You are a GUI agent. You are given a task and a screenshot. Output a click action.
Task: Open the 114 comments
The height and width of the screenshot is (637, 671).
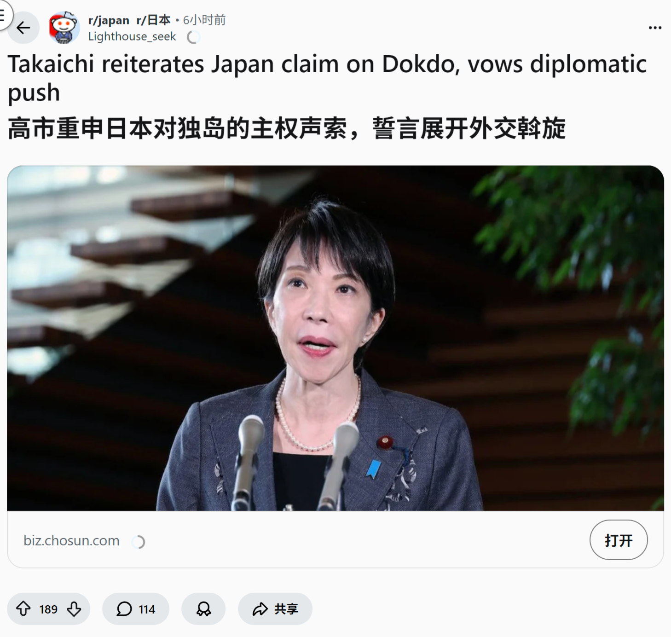[x=136, y=609]
